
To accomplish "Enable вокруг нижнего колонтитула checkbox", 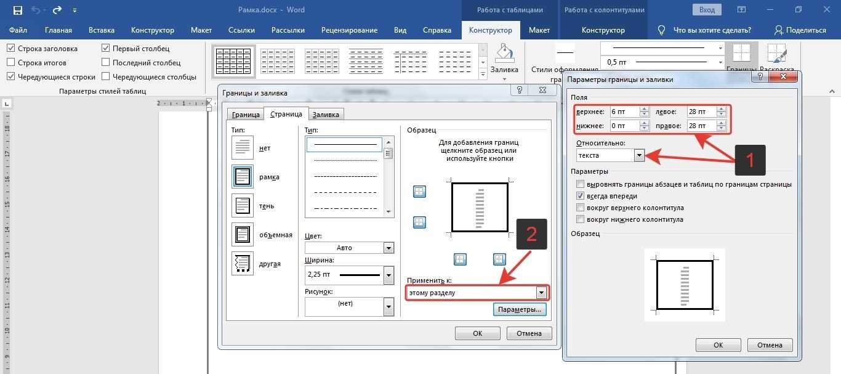I will [580, 219].
